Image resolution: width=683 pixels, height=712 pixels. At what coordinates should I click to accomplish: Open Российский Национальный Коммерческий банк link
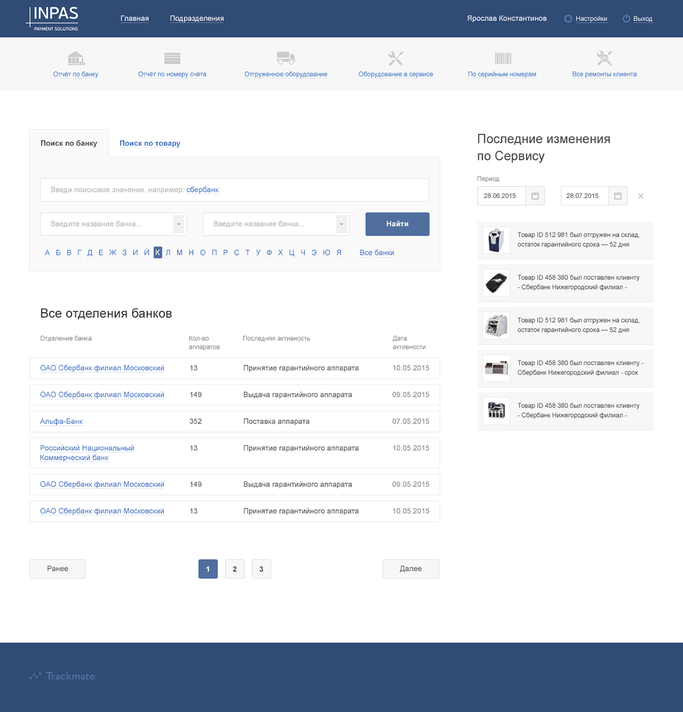87,453
